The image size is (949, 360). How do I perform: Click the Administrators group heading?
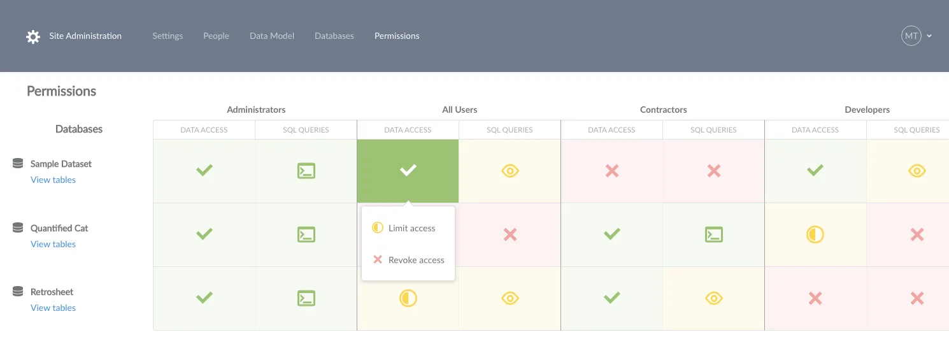[x=256, y=110]
